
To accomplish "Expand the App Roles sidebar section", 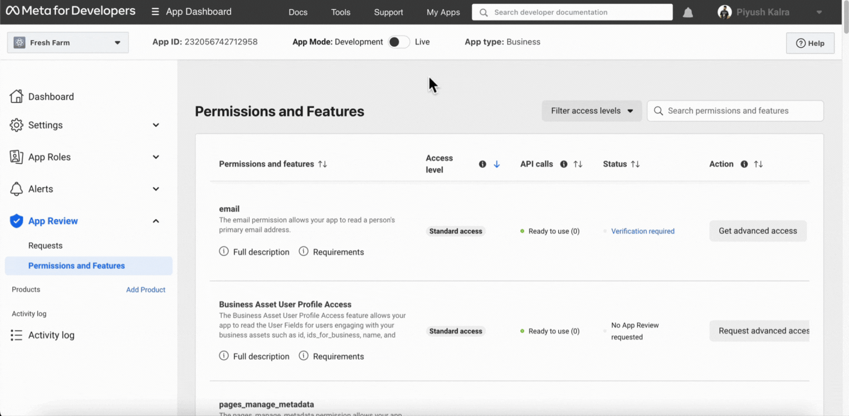I will tap(156, 157).
